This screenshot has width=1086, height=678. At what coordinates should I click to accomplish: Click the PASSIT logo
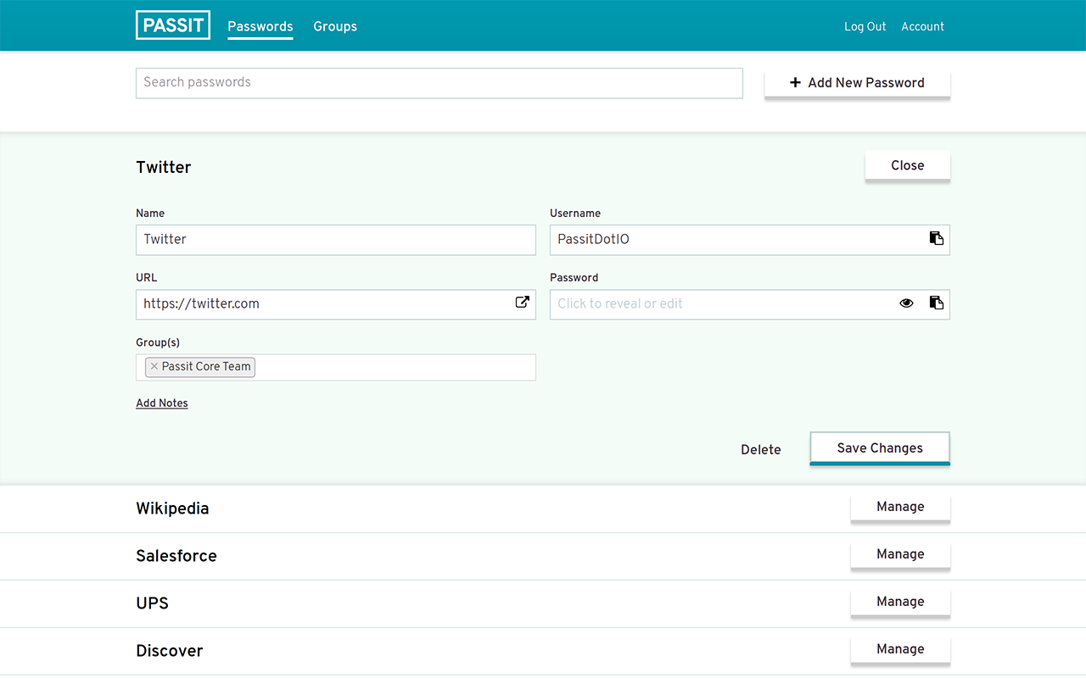pos(173,25)
